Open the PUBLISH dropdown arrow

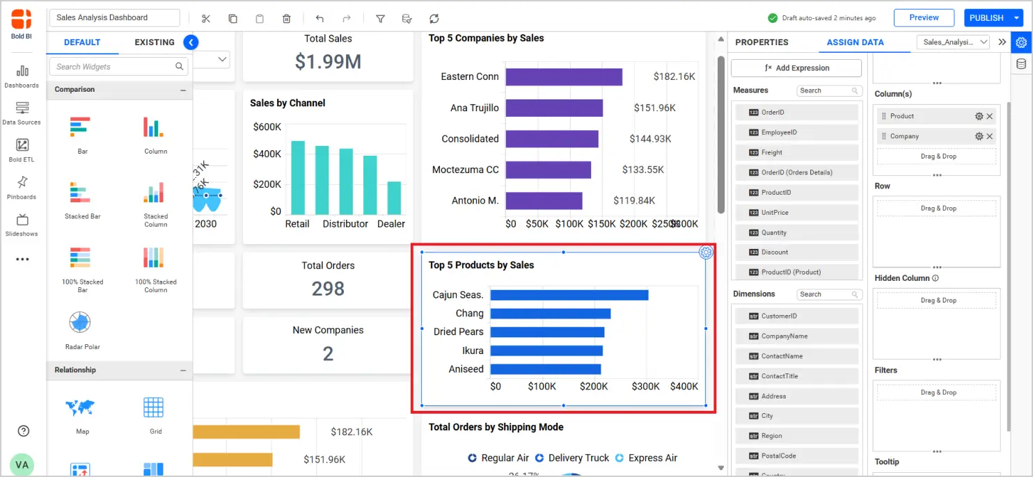(x=1016, y=18)
